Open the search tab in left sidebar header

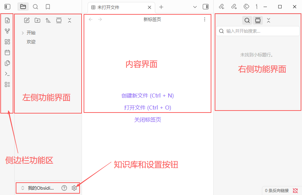pyautogui.click(x=35, y=7)
